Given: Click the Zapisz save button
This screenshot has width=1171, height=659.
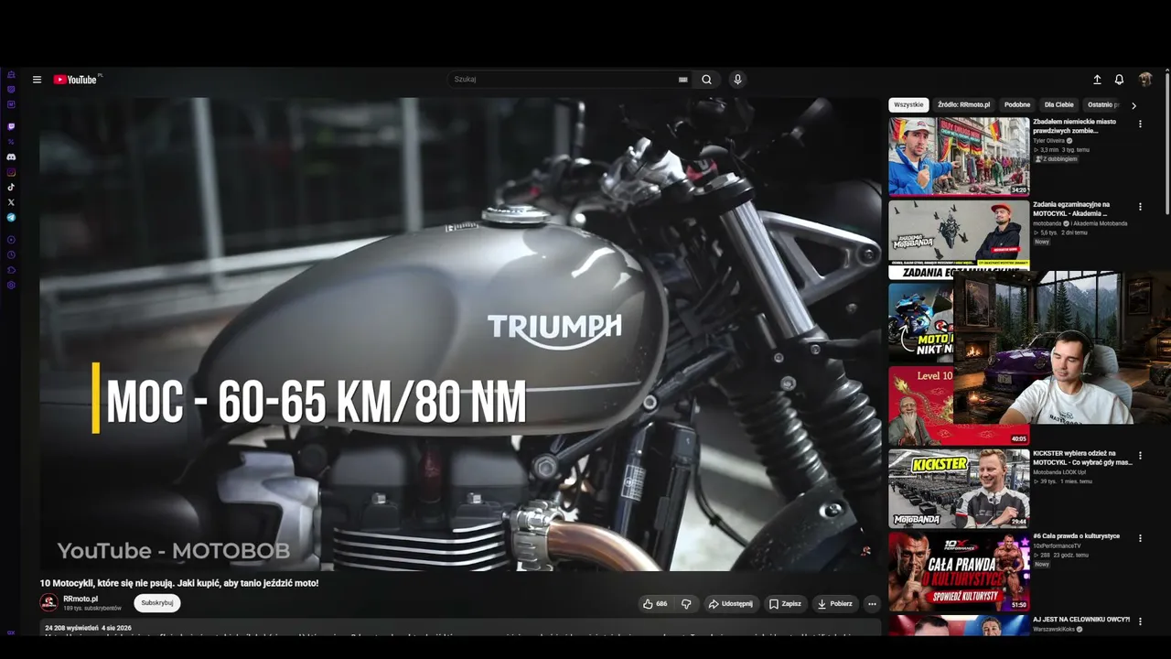Looking at the screenshot, I should [785, 604].
